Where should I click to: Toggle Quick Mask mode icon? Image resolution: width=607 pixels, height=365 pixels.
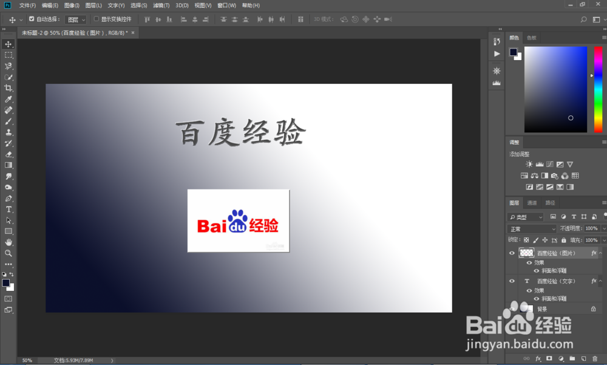point(8,299)
